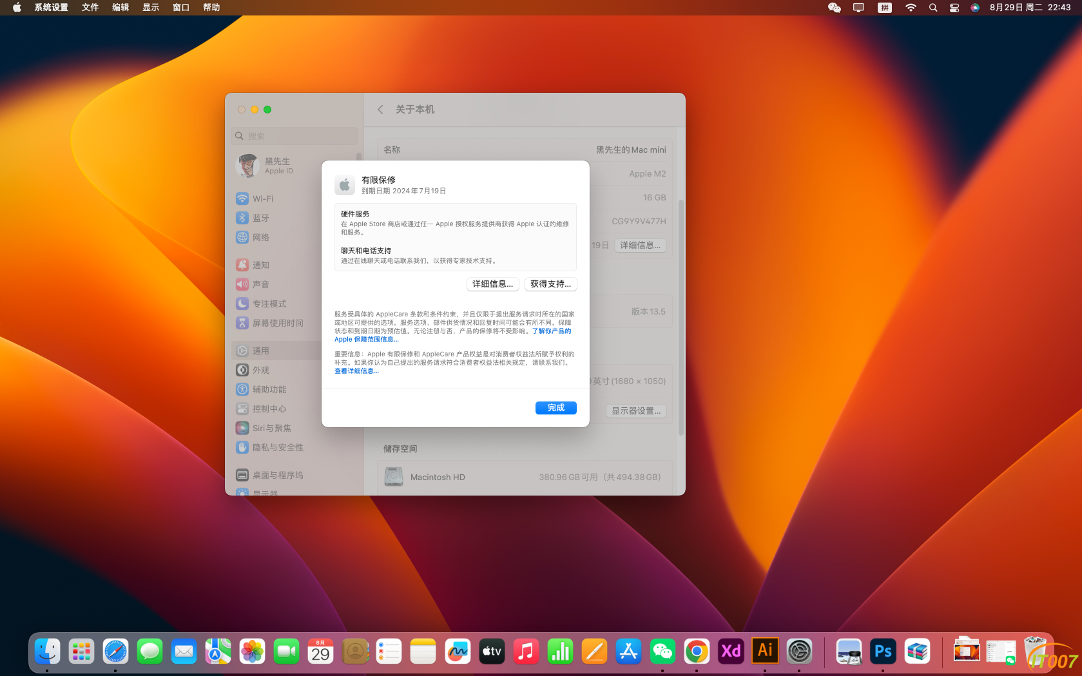Open Safari from the Dock
The height and width of the screenshot is (676, 1082).
coord(115,652)
